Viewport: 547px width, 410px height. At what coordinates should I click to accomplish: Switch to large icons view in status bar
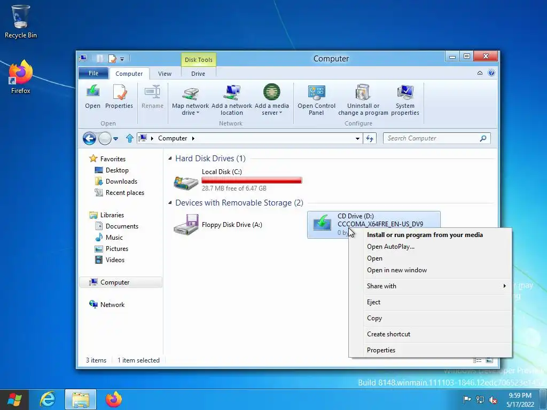[x=489, y=360]
